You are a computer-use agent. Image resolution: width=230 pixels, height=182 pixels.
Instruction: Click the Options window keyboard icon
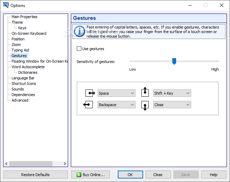6,5
